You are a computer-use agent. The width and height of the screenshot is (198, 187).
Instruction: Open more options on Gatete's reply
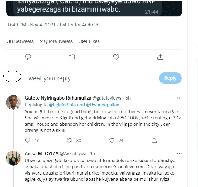(179, 98)
